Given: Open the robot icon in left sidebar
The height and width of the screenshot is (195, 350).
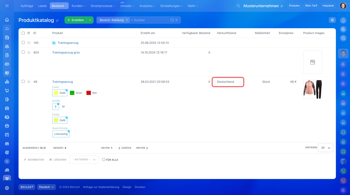Looking at the screenshot, I should (7, 143).
